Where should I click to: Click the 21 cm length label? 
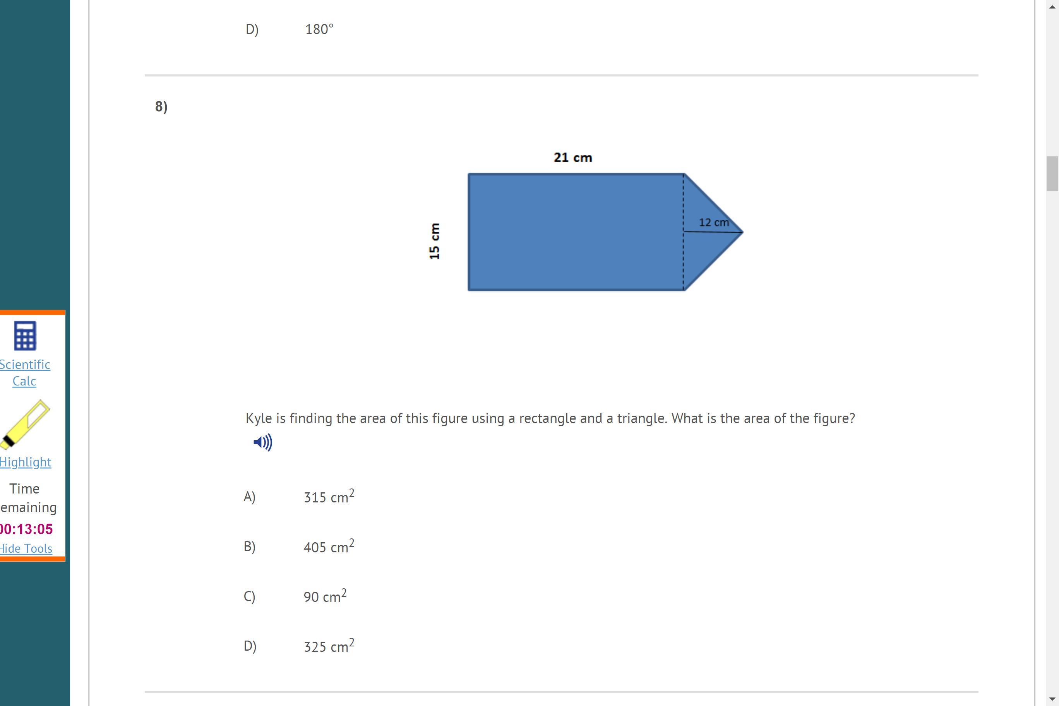click(573, 158)
